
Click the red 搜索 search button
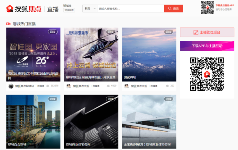tap(173, 8)
